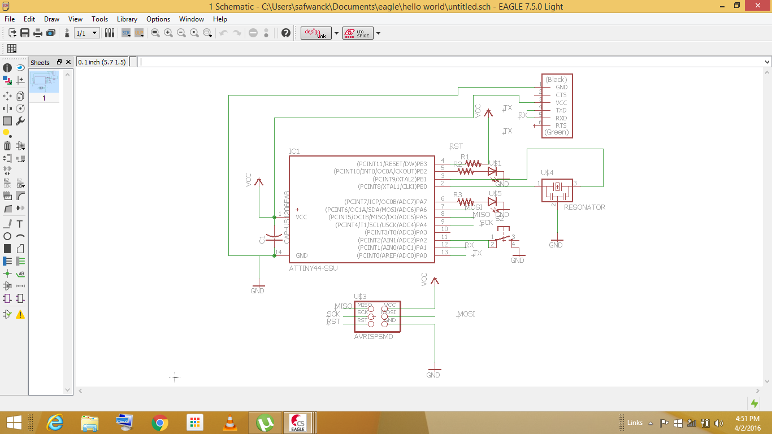Select the Text tool
This screenshot has height=434, width=772.
20,224
